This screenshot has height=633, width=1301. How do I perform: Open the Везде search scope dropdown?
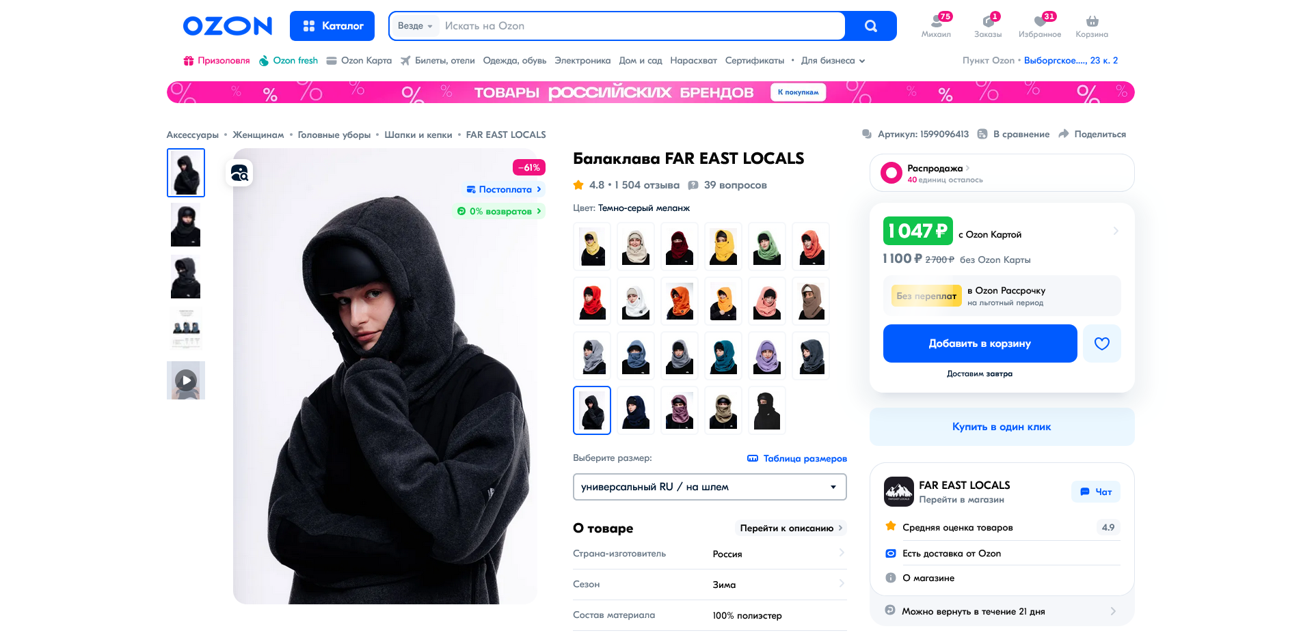[415, 26]
